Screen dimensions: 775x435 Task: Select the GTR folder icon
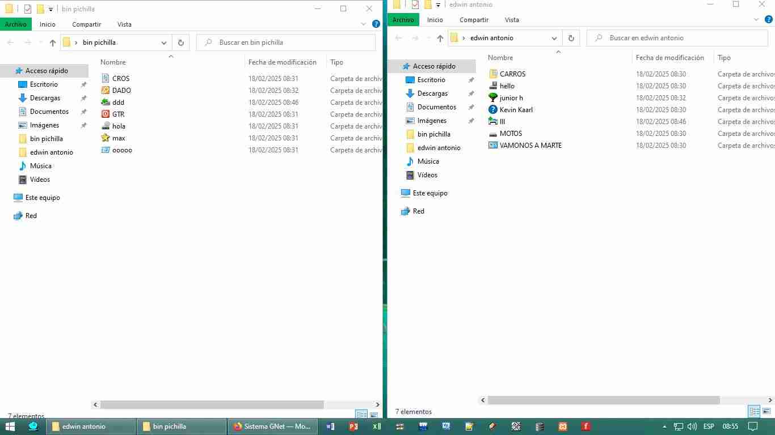tap(106, 114)
